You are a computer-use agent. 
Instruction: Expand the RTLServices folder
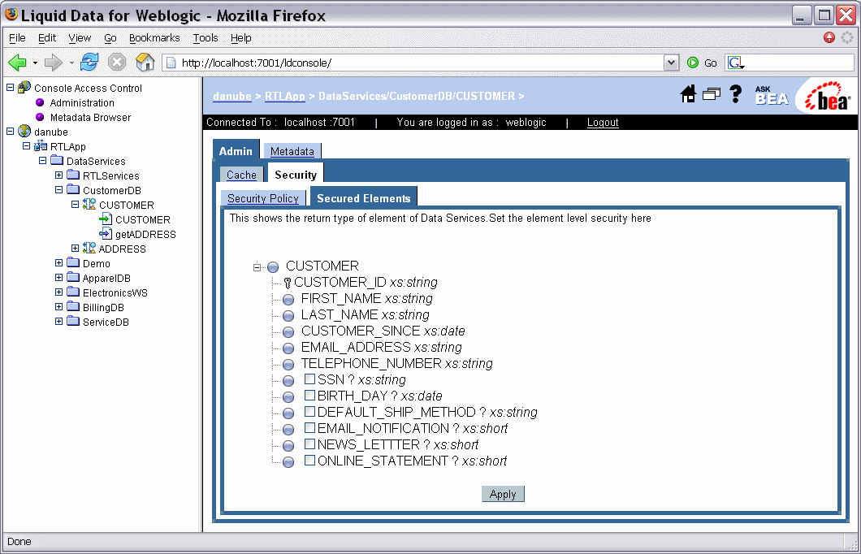tap(58, 175)
